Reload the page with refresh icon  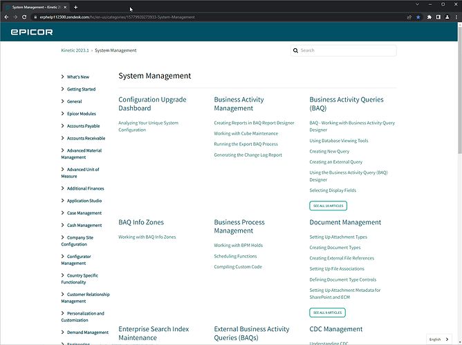24,17
